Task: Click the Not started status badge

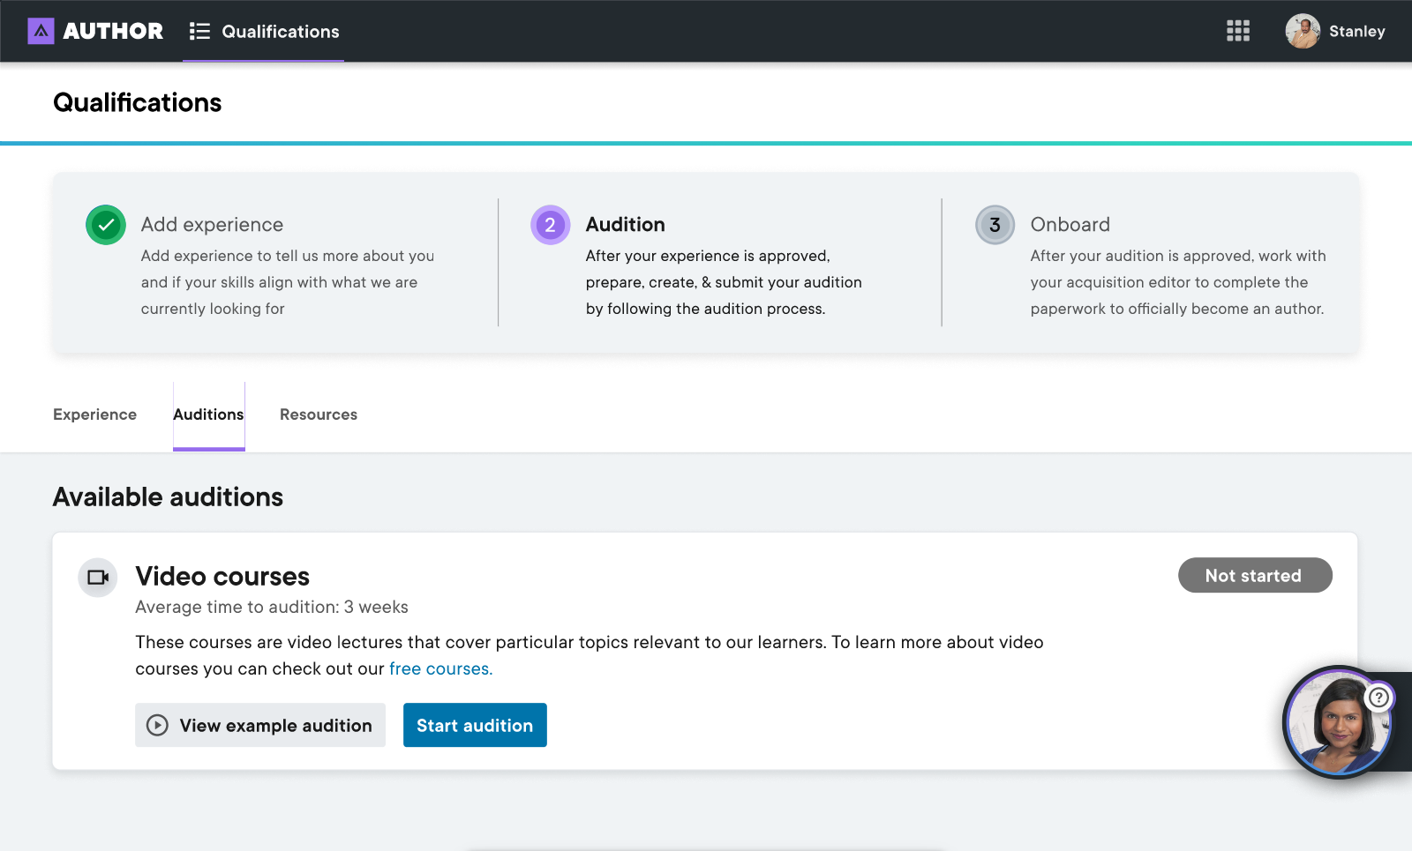Action: pos(1255,575)
